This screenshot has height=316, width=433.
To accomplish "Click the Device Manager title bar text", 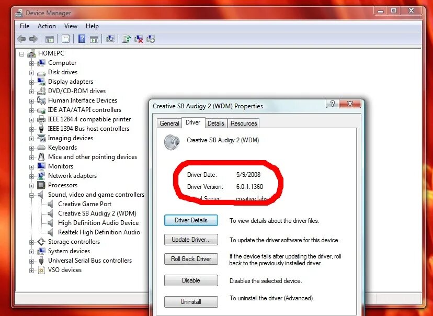I will 48,13.
